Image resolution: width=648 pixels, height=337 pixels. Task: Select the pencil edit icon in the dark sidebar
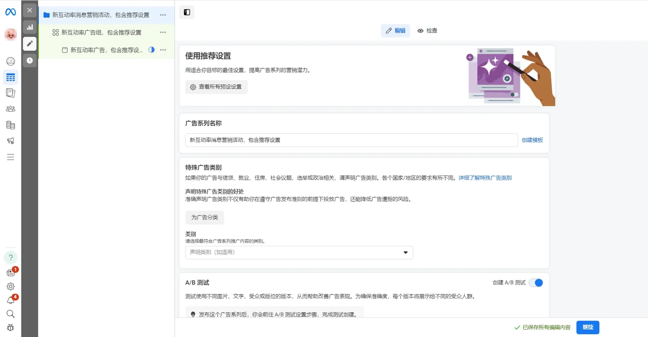[30, 44]
